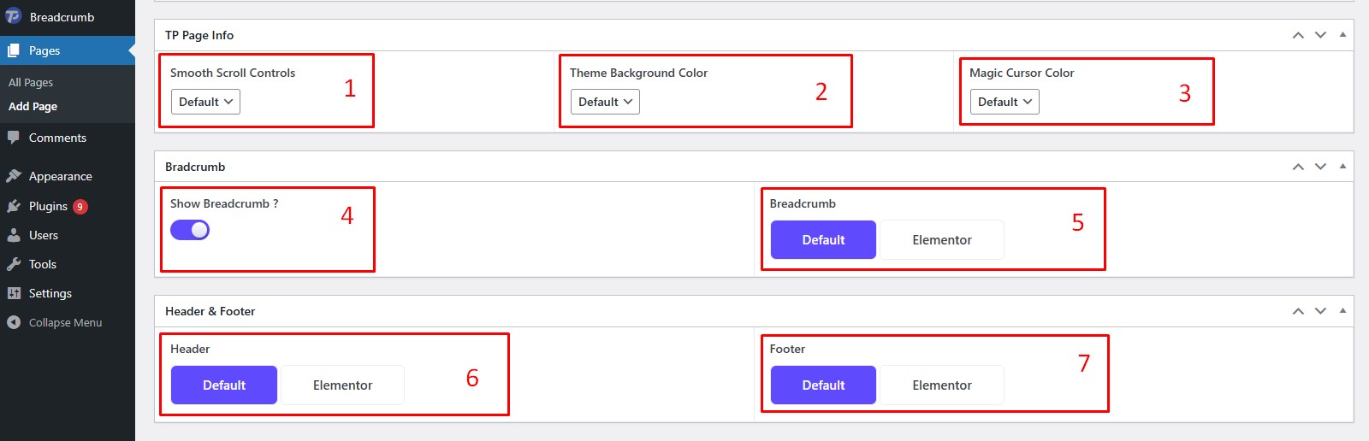Open the Magic Cursor Color dropdown

click(1005, 102)
